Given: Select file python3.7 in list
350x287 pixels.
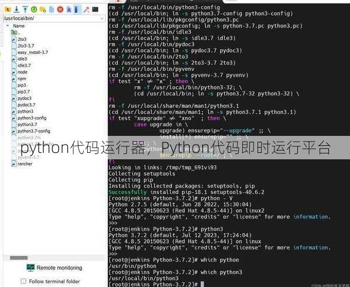Looking at the screenshot, I should coord(28,124).
